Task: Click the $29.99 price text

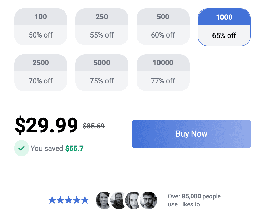Action: point(46,125)
